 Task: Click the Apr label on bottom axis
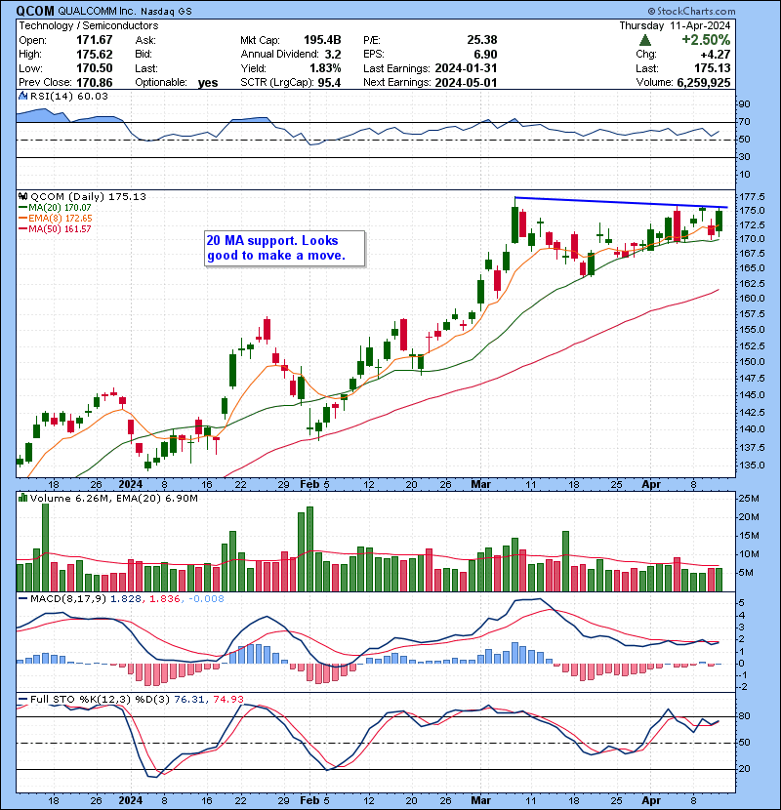651,800
